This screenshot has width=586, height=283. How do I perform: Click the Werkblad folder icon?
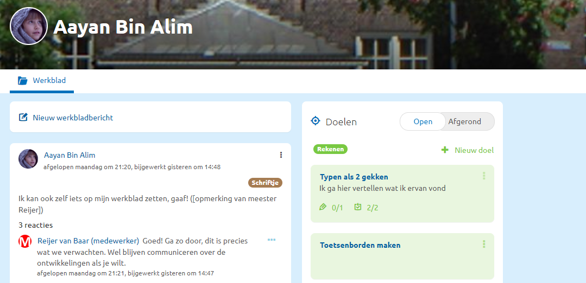[x=22, y=81]
